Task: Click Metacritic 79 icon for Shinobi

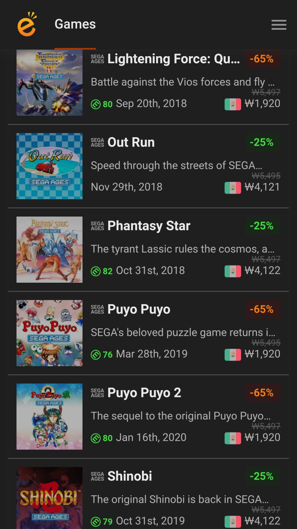Action: tap(95, 522)
